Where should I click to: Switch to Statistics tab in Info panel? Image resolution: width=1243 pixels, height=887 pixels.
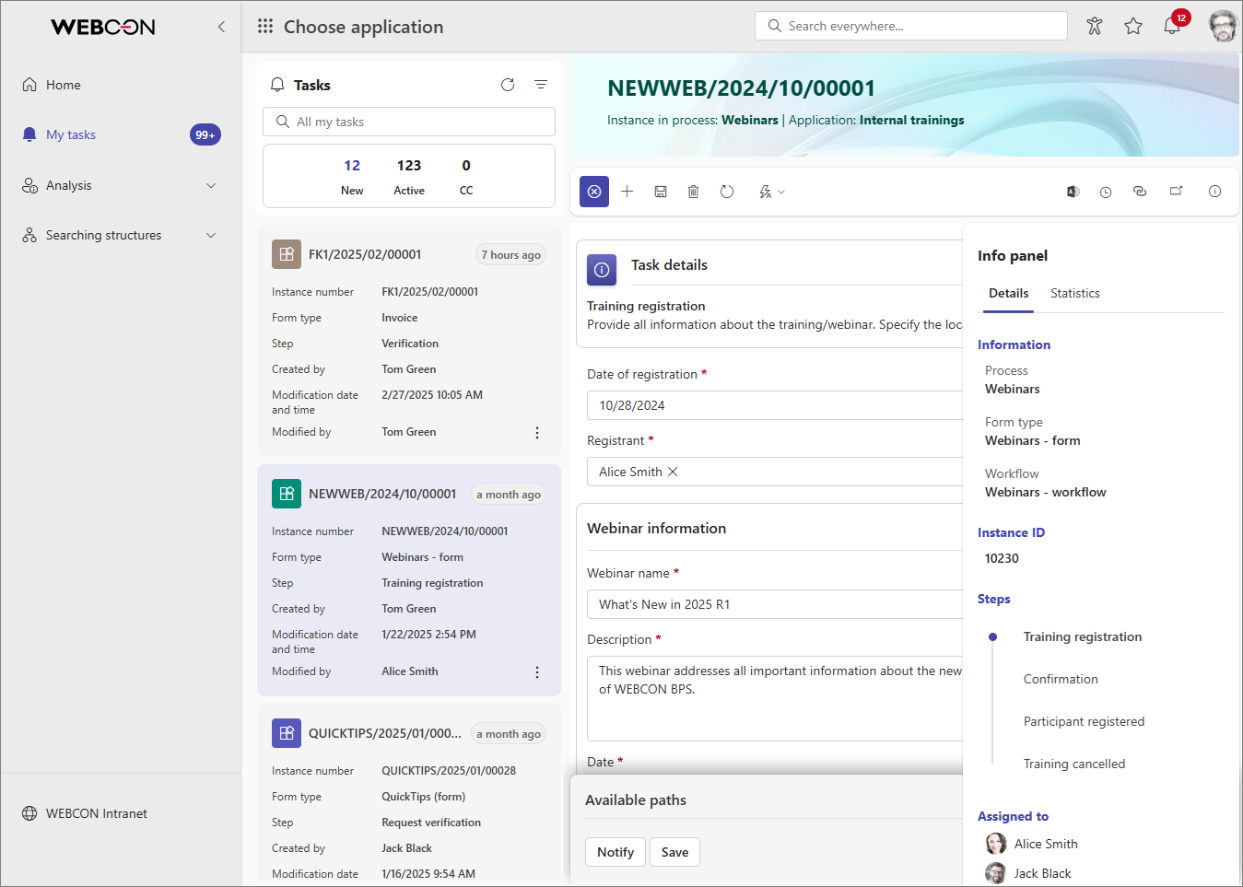[x=1075, y=293]
